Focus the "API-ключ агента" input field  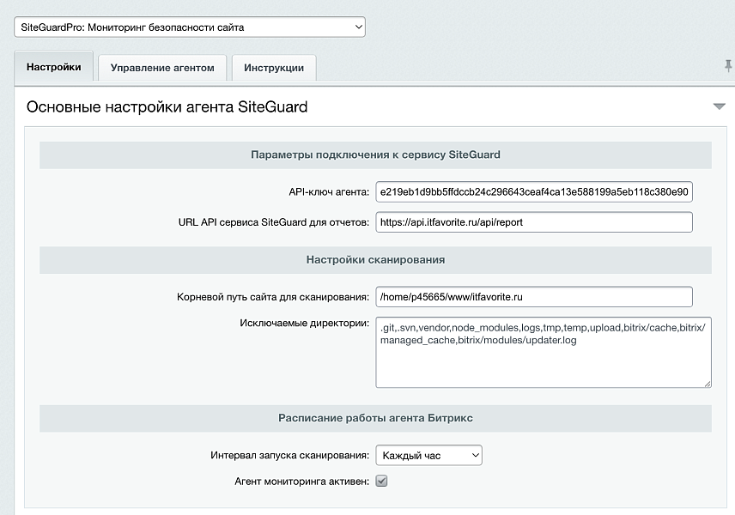coord(534,192)
